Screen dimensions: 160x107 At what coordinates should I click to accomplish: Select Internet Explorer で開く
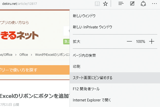(x=115, y=100)
